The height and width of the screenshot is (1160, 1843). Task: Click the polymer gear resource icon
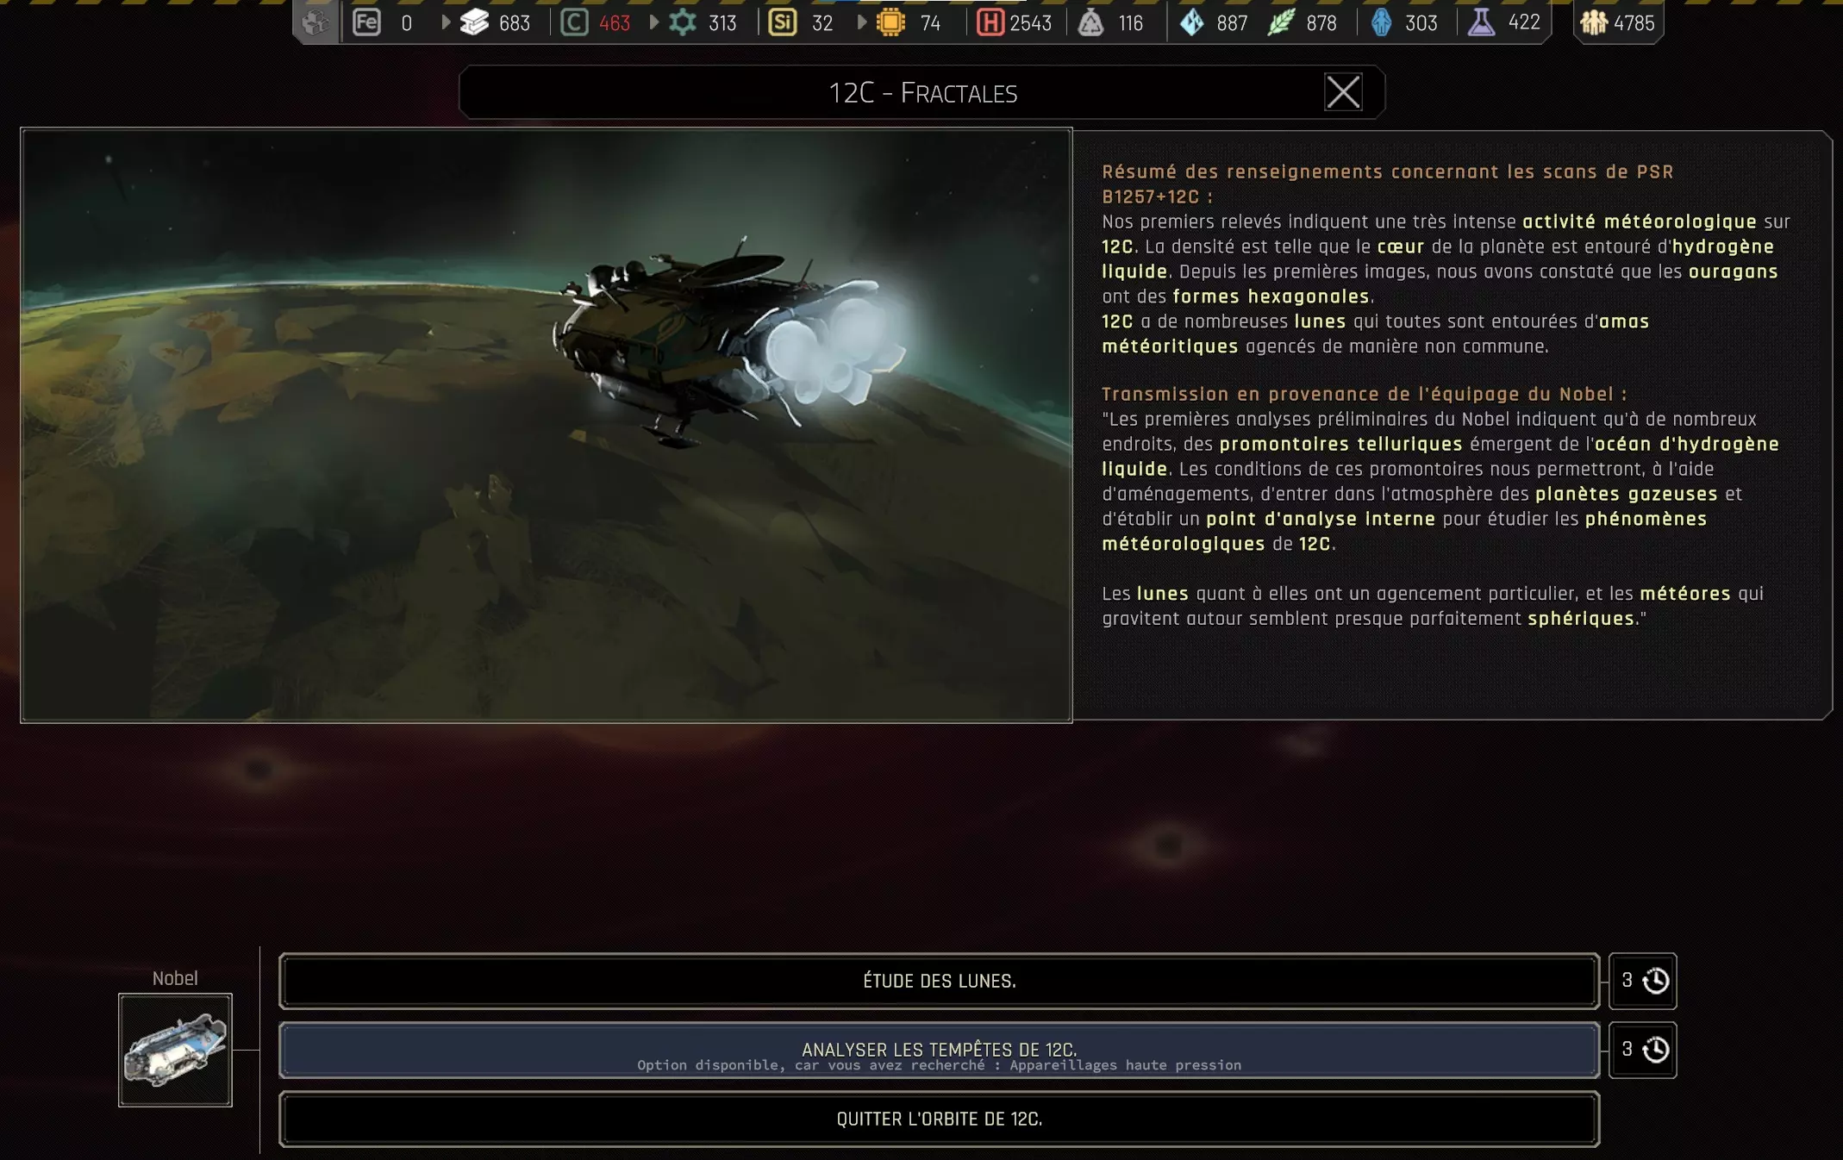pyautogui.click(x=683, y=22)
